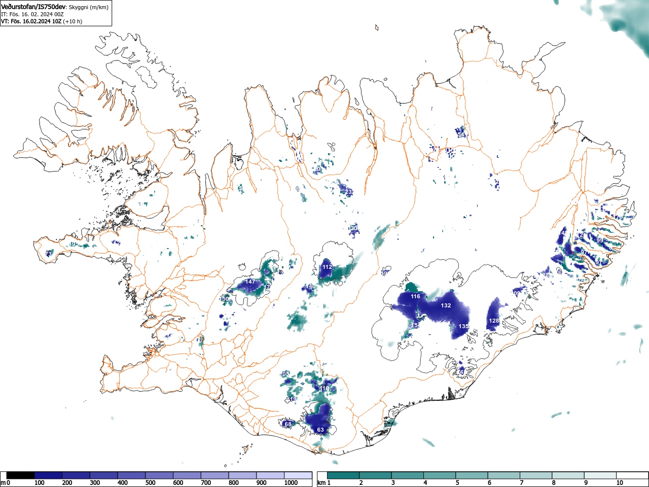
Task: Click the 120 visibility label on the map
Action: coord(353,229)
